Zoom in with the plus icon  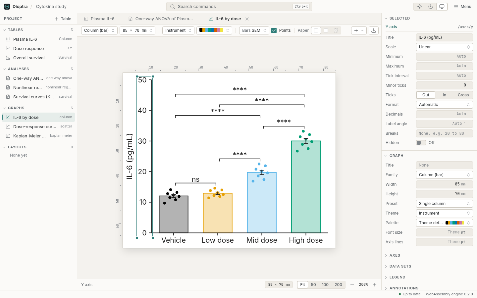click(x=375, y=285)
